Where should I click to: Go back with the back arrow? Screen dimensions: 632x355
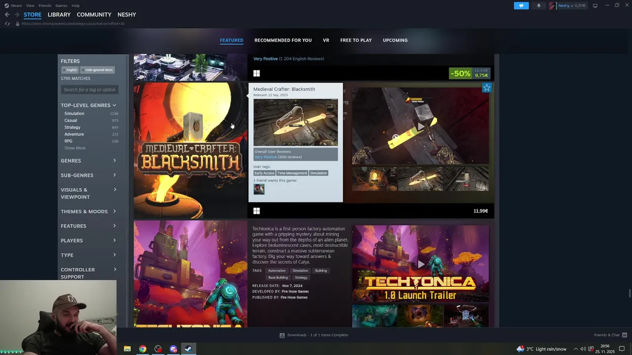7,15
